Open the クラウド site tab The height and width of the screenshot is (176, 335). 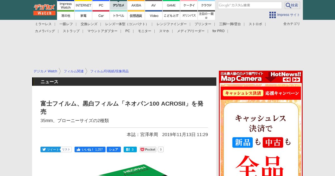click(206, 5)
